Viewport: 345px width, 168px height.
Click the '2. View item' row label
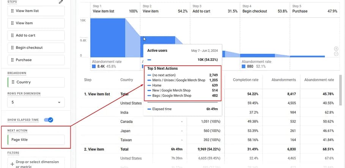(x=94, y=149)
